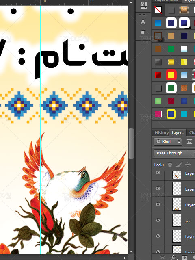Apply the navy white-bordered style with drop shadow
The image size is (195, 260).
(184, 23)
